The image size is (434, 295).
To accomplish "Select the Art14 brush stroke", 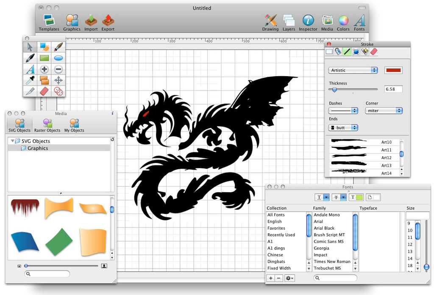I will click(x=364, y=173).
